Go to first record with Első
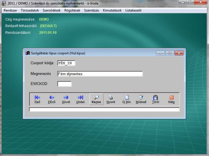 tap(37, 99)
